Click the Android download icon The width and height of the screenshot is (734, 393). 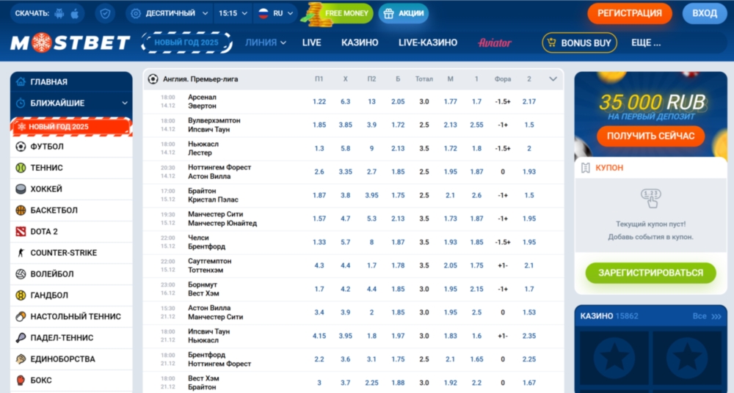click(60, 13)
